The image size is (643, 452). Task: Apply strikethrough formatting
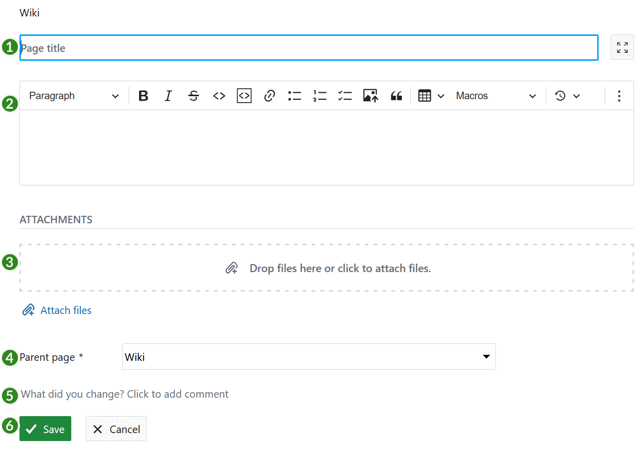193,96
